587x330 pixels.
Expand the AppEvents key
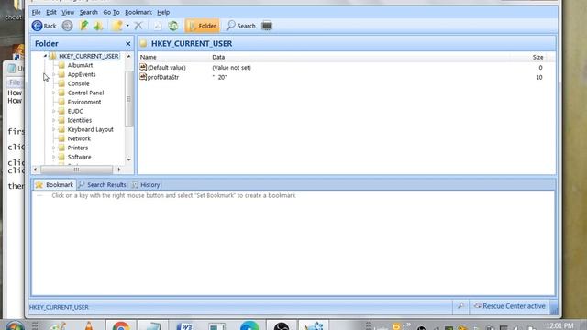click(x=53, y=74)
